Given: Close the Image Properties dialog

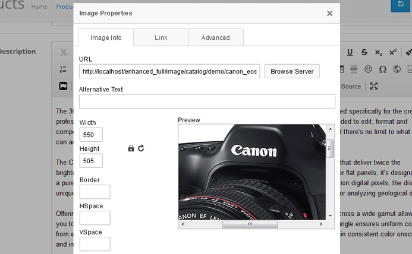Looking at the screenshot, I should click(x=329, y=14).
